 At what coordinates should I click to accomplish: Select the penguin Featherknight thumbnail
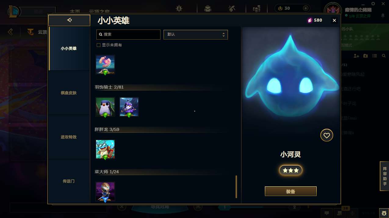(105, 107)
